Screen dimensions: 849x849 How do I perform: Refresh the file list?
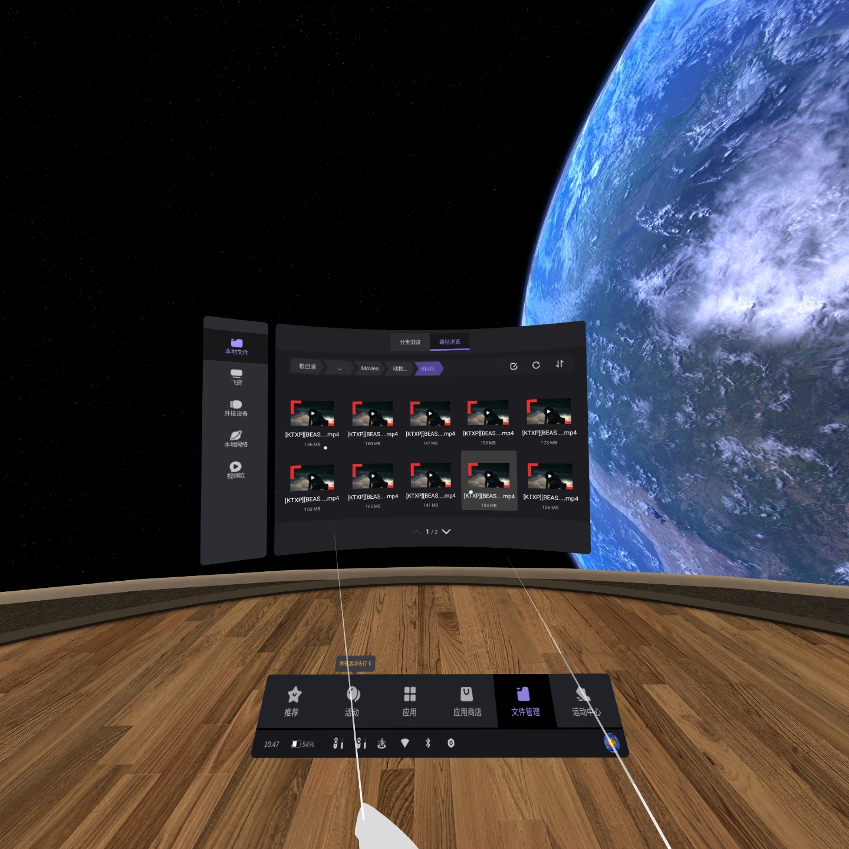tap(536, 366)
